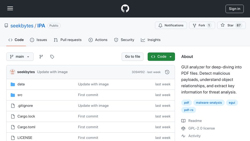Expand the main branch dropdown

point(20,57)
